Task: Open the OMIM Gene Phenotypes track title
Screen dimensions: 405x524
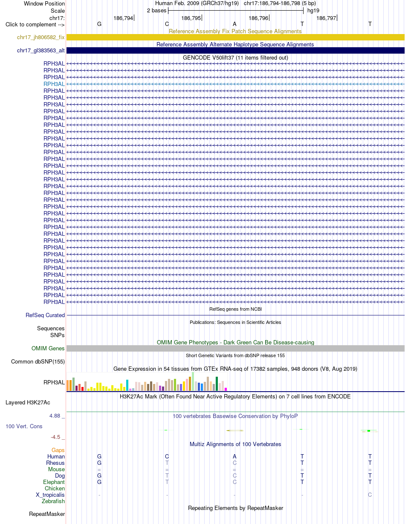Action: click(235, 343)
